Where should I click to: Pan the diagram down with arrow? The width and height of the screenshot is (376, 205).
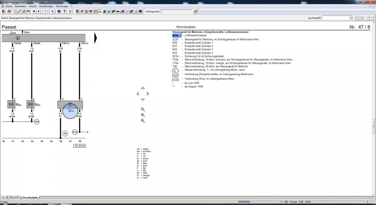coord(143,99)
